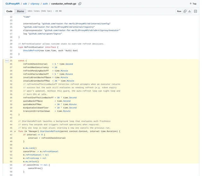Switch to the Code tab
The height and width of the screenshot is (176, 202).
pyautogui.click(x=9, y=11)
